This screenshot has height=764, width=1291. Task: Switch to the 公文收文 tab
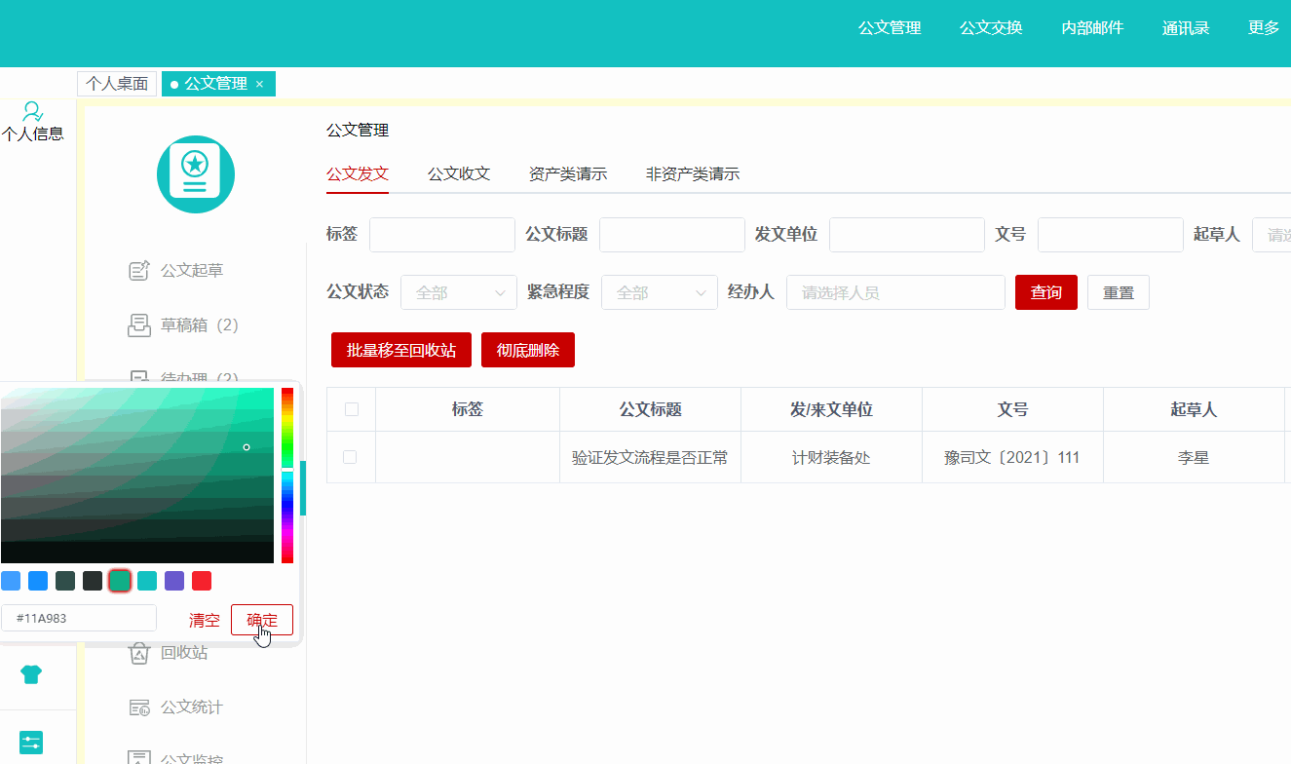point(459,173)
